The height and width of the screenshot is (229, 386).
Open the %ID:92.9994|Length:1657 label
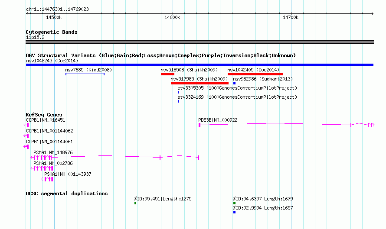[x=263, y=208]
